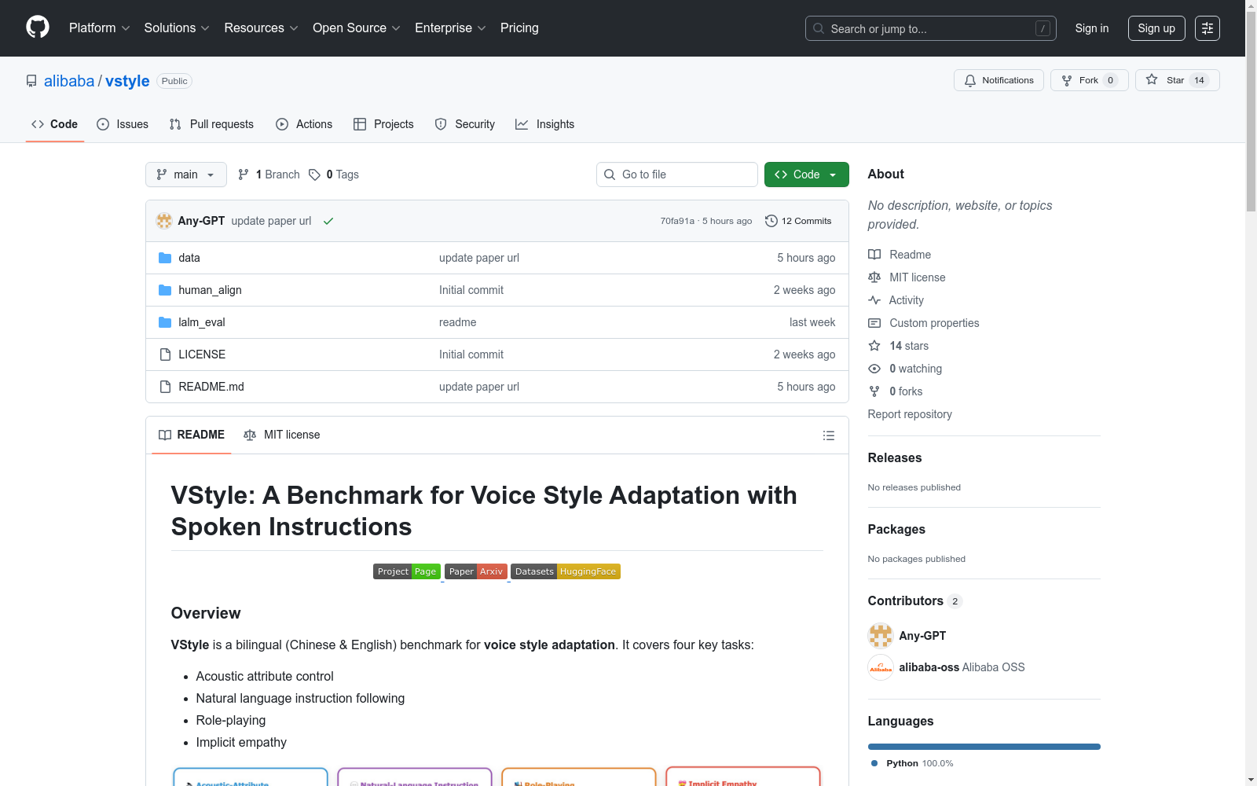The image size is (1257, 786).
Task: Fork the vstyle repository
Action: (x=1088, y=80)
